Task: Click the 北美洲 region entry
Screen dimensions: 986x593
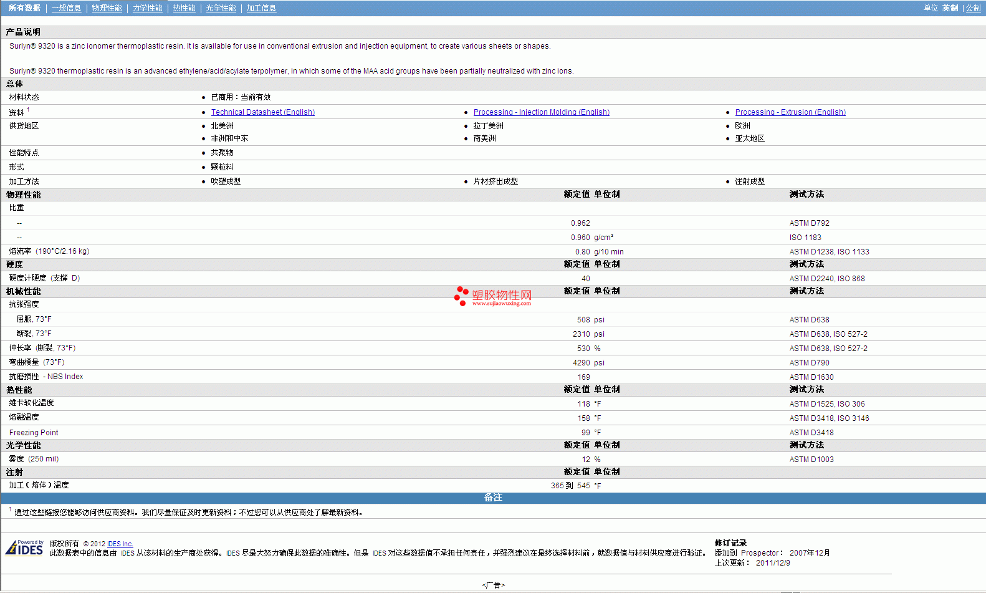Action: pyautogui.click(x=222, y=126)
